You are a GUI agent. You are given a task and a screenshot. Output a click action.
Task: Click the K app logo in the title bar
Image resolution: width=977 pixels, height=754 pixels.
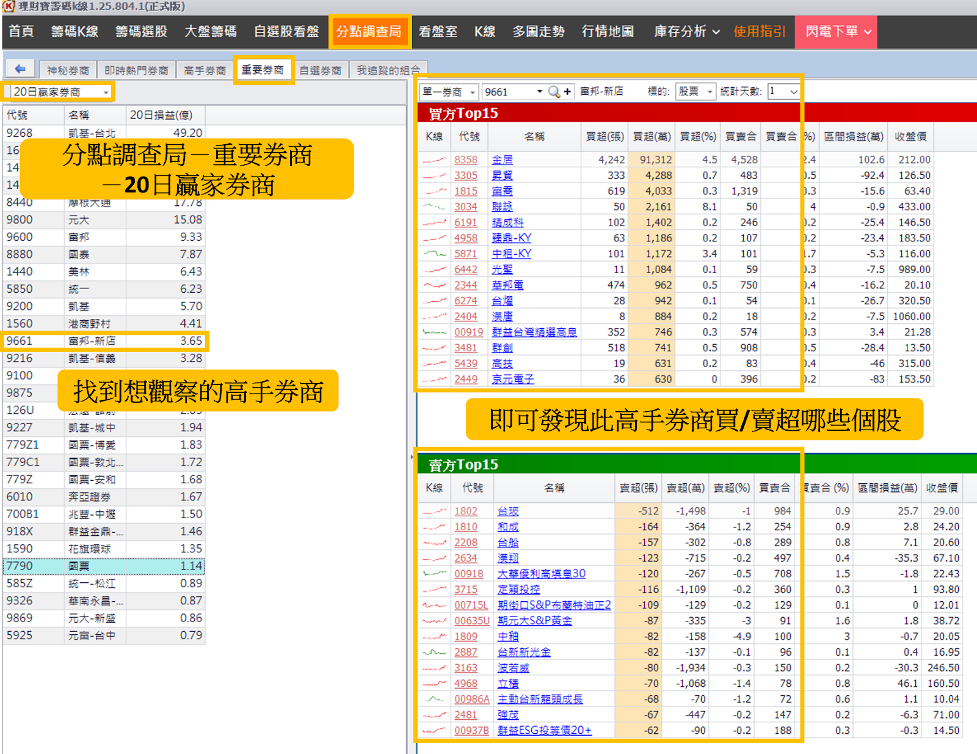pyautogui.click(x=7, y=6)
